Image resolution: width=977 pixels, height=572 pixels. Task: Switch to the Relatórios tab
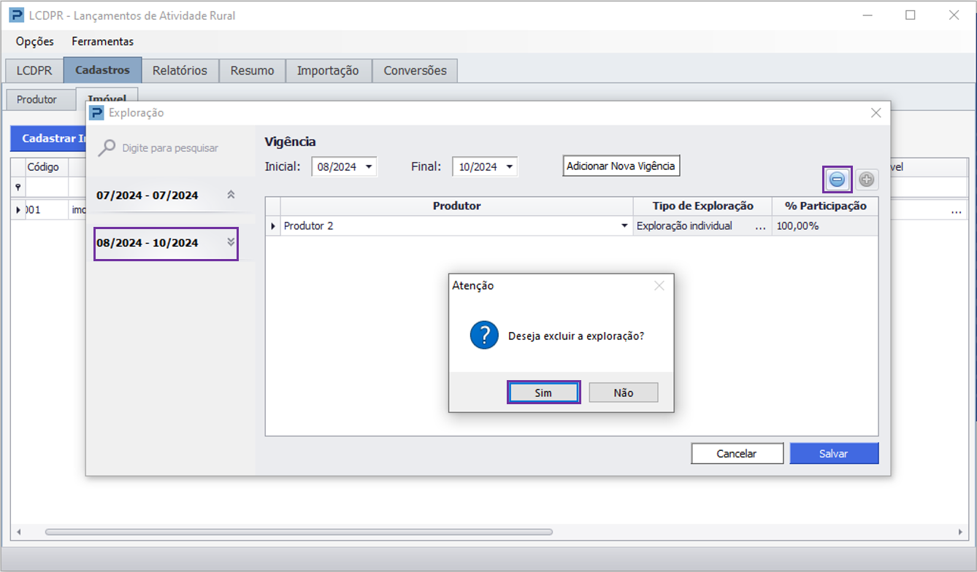(x=180, y=71)
